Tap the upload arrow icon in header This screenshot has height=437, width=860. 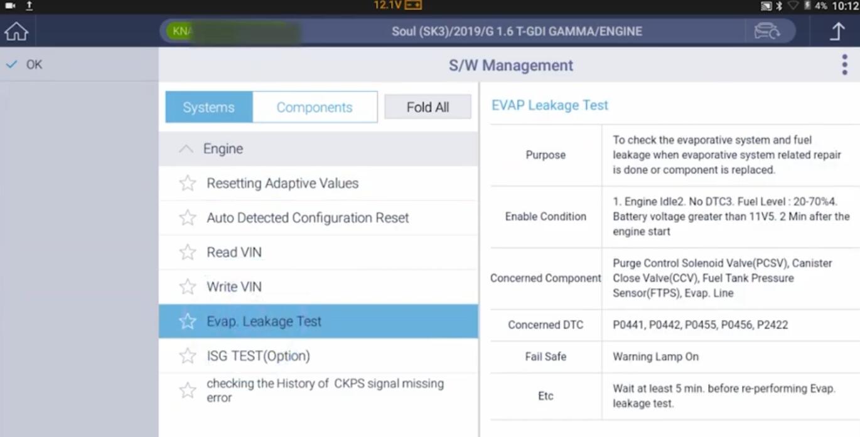click(837, 31)
